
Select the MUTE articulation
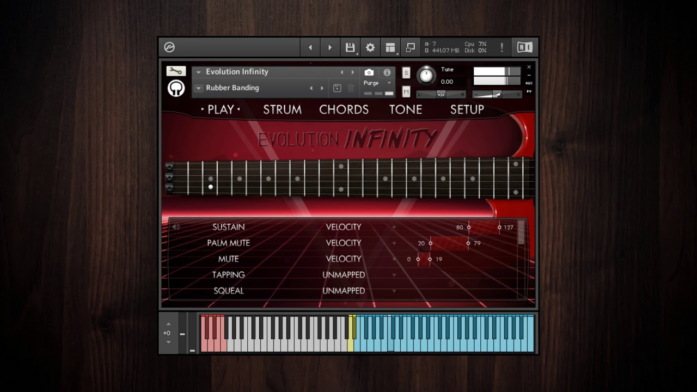coord(229,259)
